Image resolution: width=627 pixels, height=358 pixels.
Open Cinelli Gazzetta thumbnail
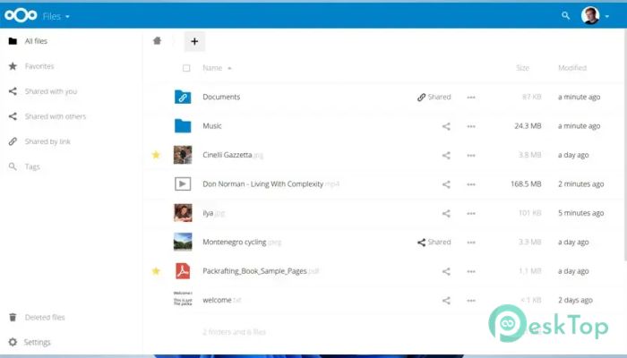(x=183, y=155)
